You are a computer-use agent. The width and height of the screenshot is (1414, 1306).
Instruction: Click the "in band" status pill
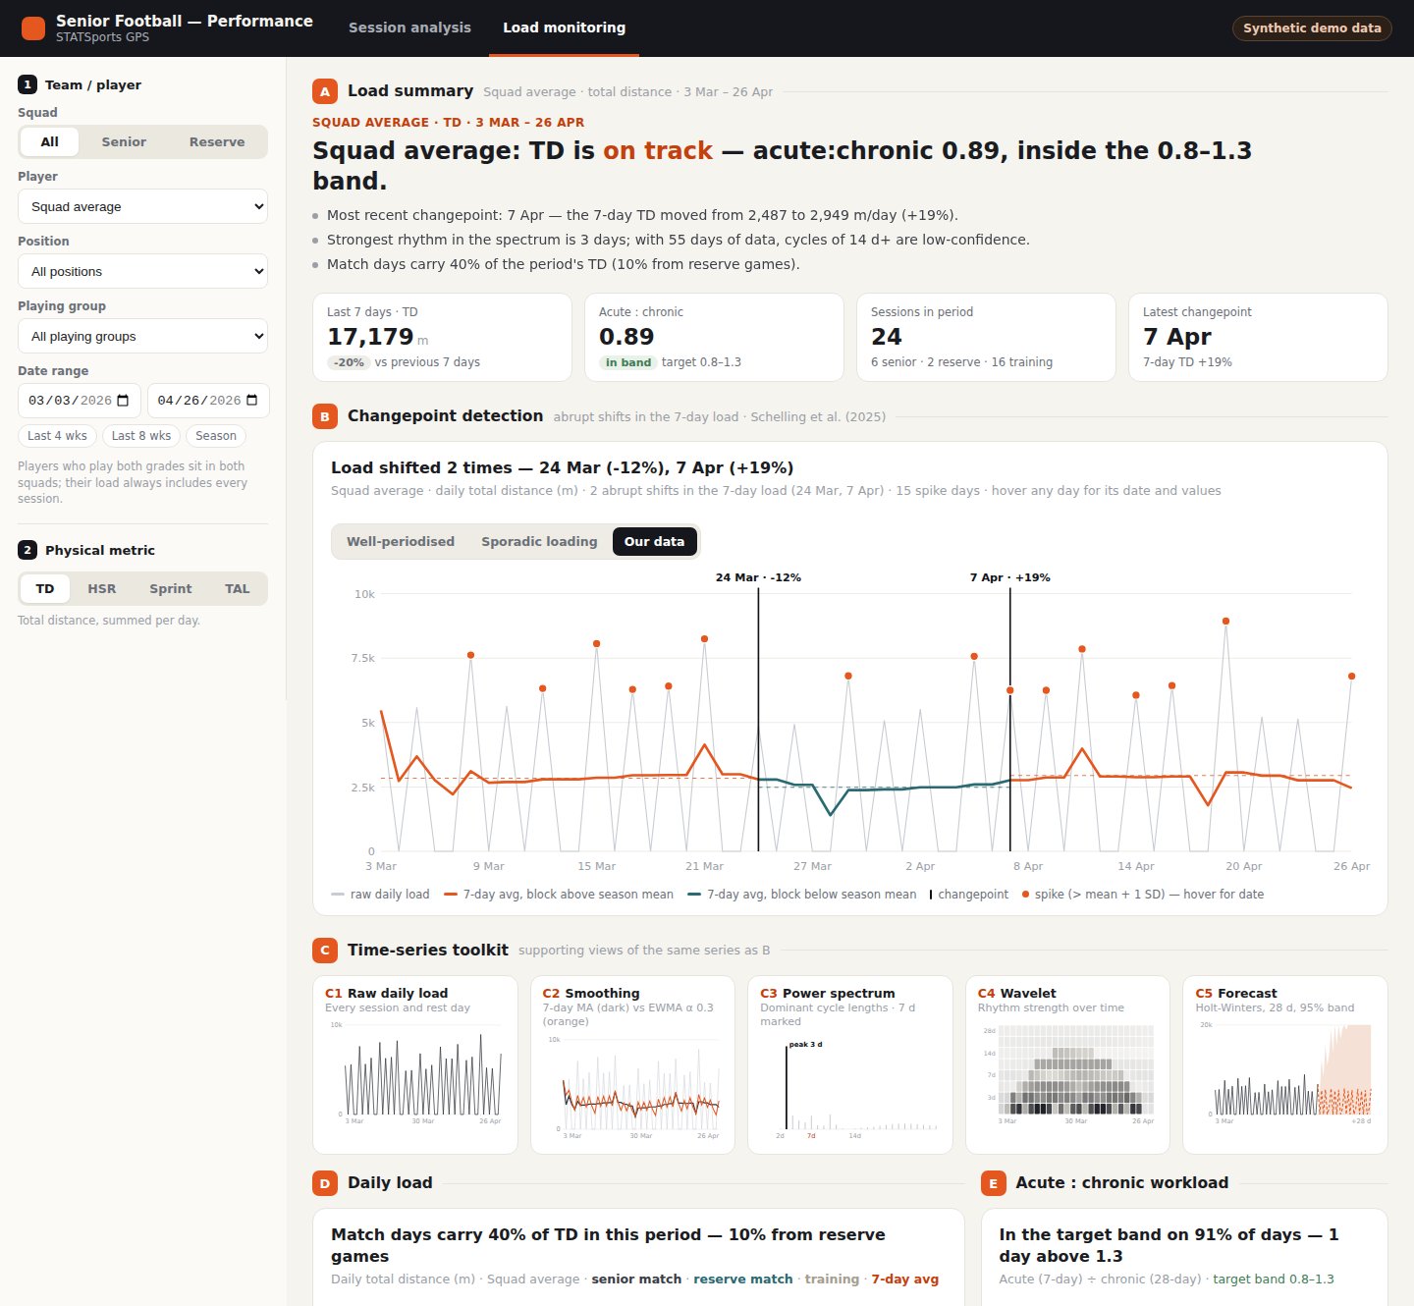click(628, 362)
